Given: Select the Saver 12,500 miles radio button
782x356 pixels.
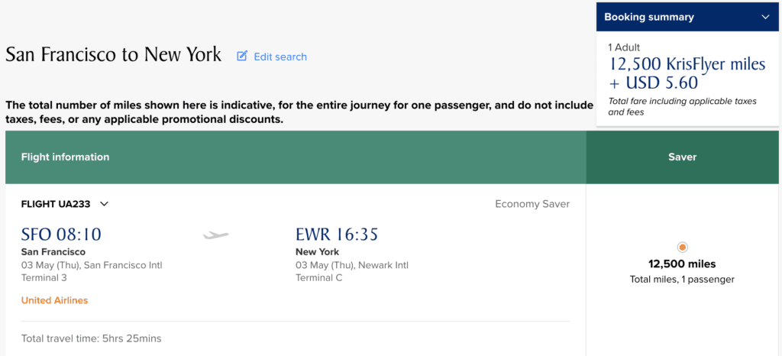Looking at the screenshot, I should point(682,247).
